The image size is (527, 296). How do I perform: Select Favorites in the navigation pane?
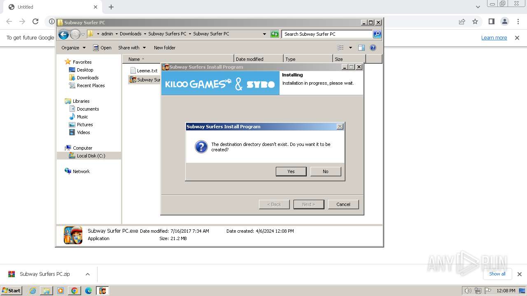click(82, 62)
